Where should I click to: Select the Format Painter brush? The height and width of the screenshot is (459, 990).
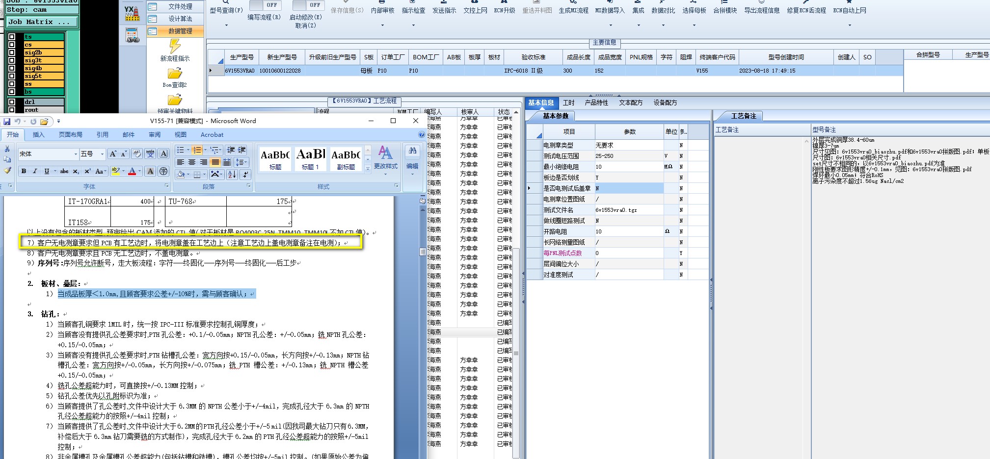[x=7, y=170]
